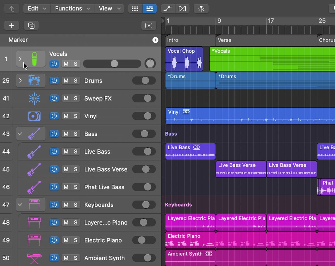Click the duplicate track button
This screenshot has width=335, height=266.
coord(31,26)
